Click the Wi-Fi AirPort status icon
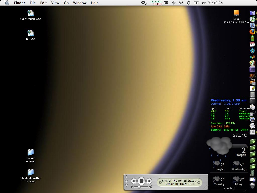The width and height of the screenshot is (257, 193). [181, 3]
